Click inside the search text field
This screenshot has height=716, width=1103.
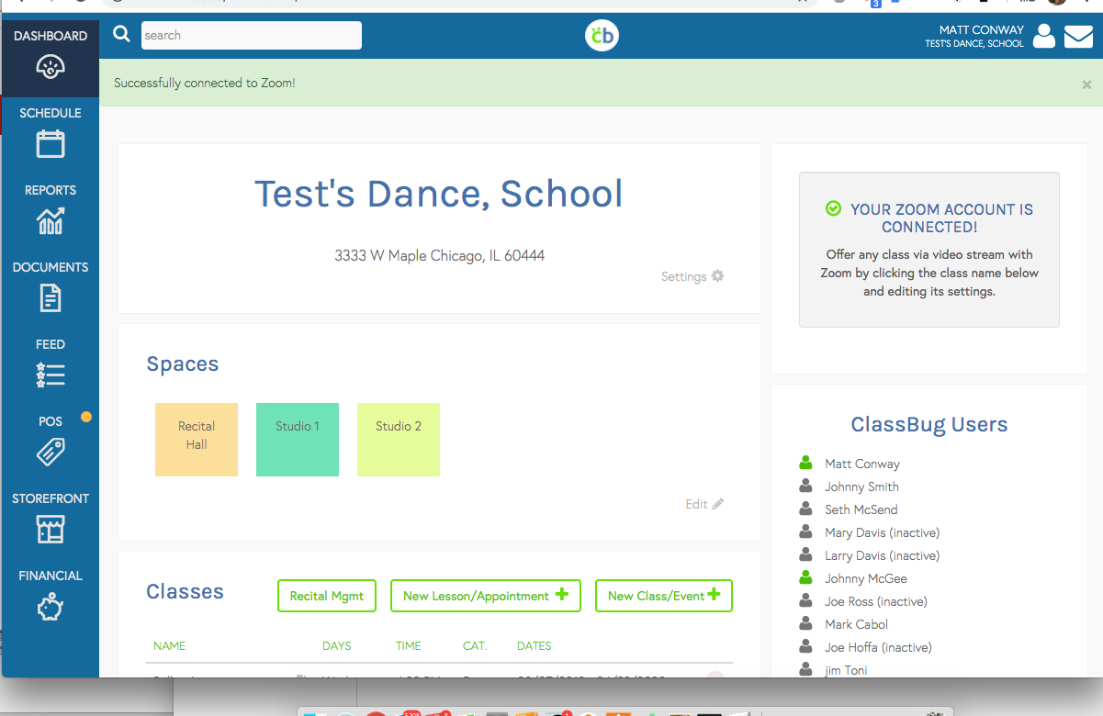click(x=251, y=36)
